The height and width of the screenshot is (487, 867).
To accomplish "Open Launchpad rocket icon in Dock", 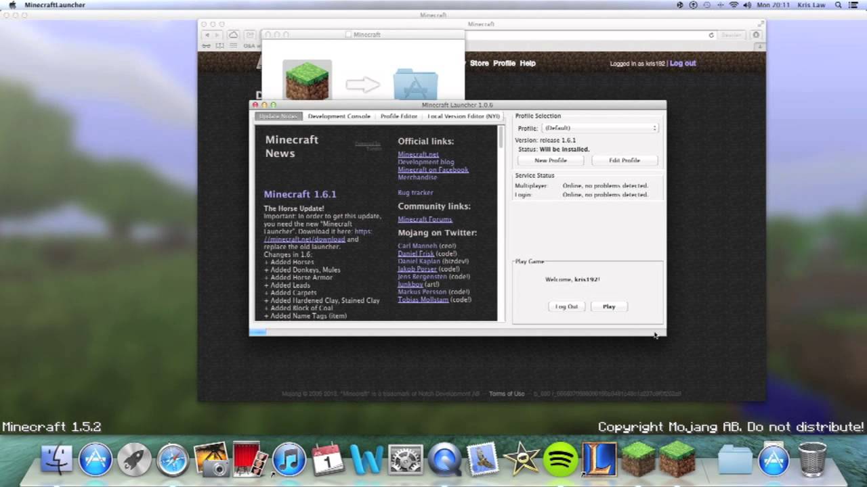I will (134, 459).
